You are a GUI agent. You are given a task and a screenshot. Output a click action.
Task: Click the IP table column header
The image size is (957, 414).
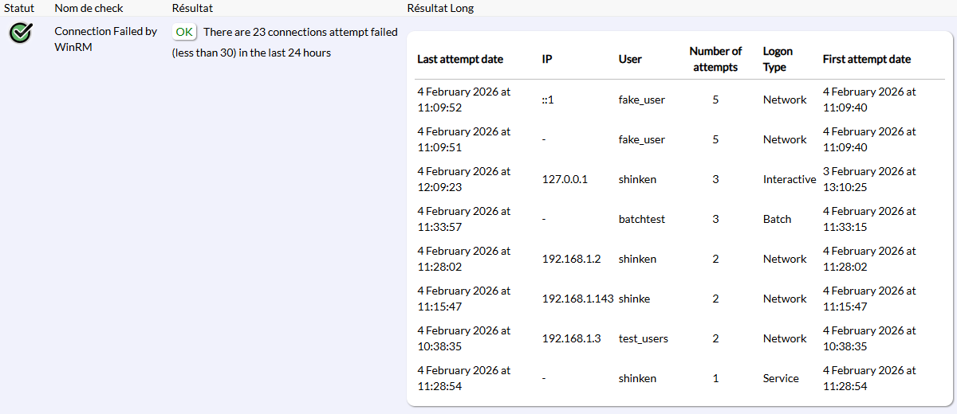point(547,59)
